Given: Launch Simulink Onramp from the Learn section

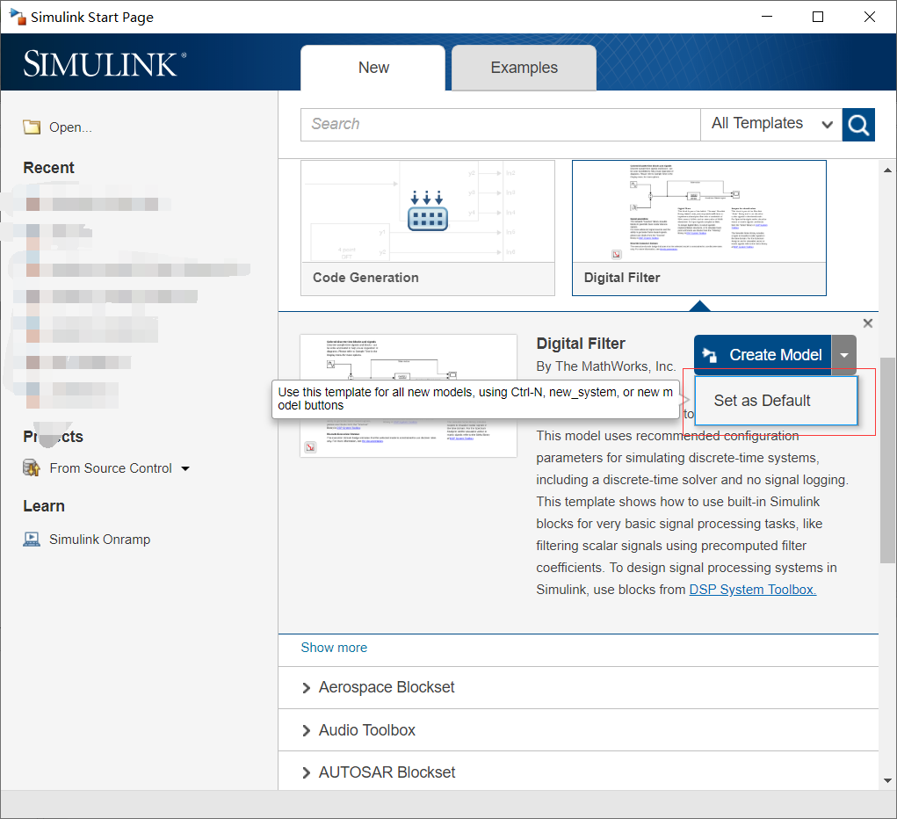Looking at the screenshot, I should [x=97, y=539].
